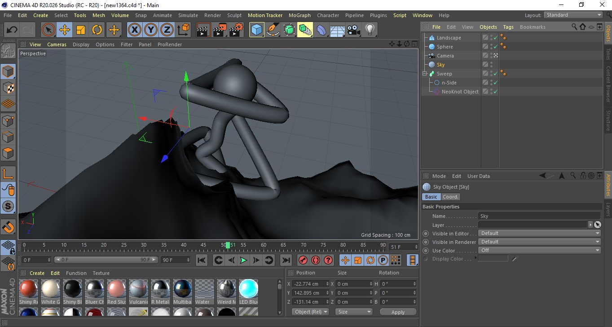Click the Name input field
The image size is (612, 327).
point(540,216)
